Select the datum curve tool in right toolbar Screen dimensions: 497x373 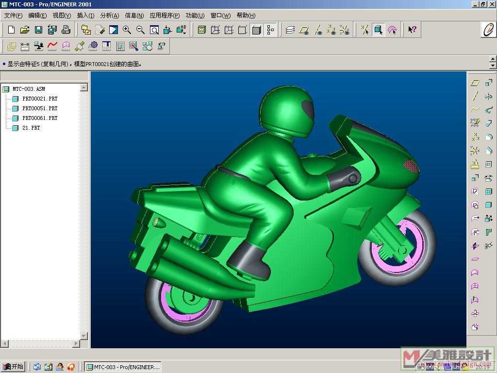coord(475,109)
